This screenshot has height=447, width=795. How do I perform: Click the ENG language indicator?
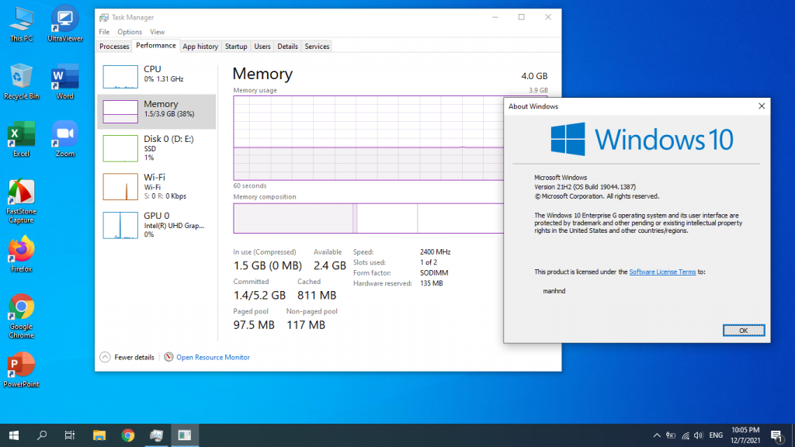coord(716,435)
